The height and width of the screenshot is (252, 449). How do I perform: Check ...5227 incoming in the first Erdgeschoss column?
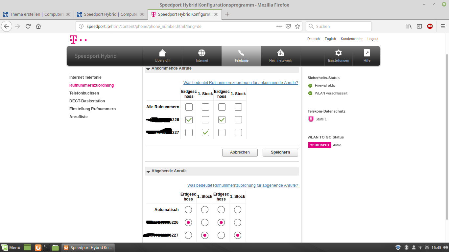[189, 133]
